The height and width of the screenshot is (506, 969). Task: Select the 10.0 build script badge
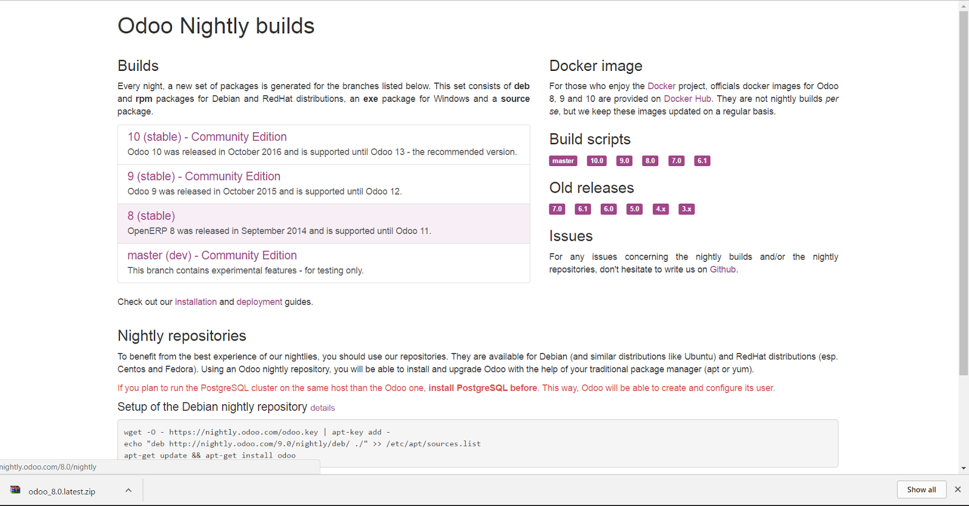597,161
